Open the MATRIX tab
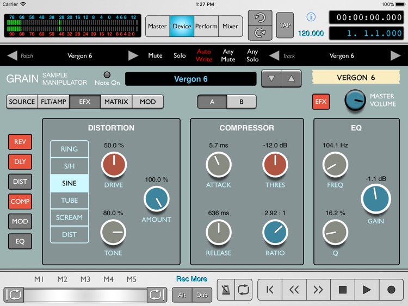 116,102
